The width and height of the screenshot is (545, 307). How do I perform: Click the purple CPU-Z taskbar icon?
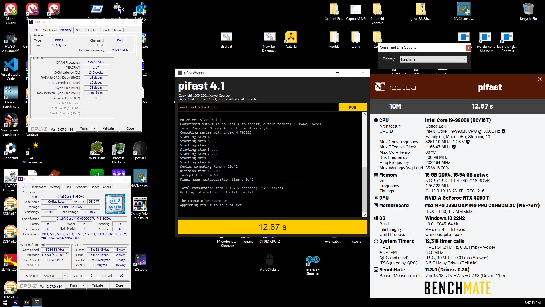coord(16,303)
